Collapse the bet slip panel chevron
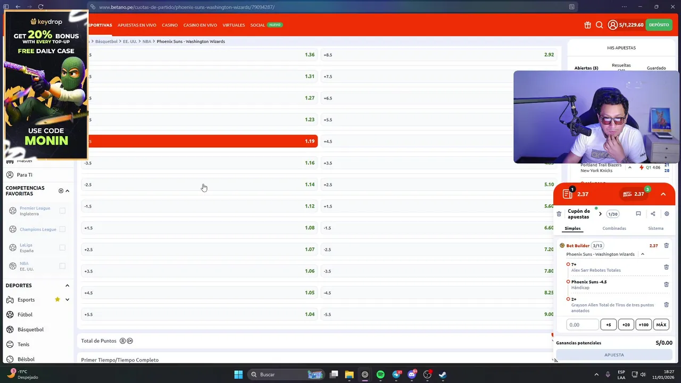The width and height of the screenshot is (681, 383). click(x=663, y=194)
